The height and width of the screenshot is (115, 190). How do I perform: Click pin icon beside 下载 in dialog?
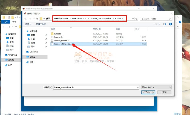pyautogui.click(x=46, y=39)
